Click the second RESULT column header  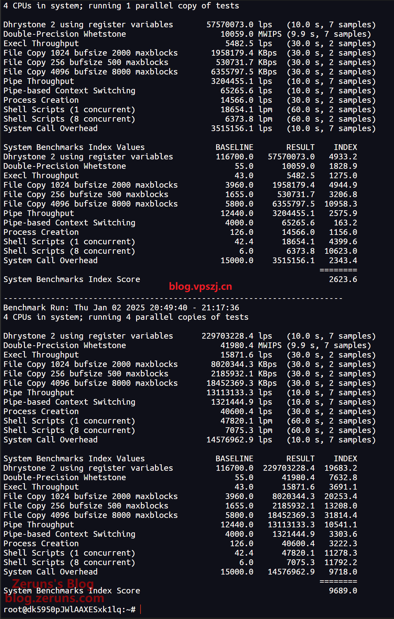[300, 459]
